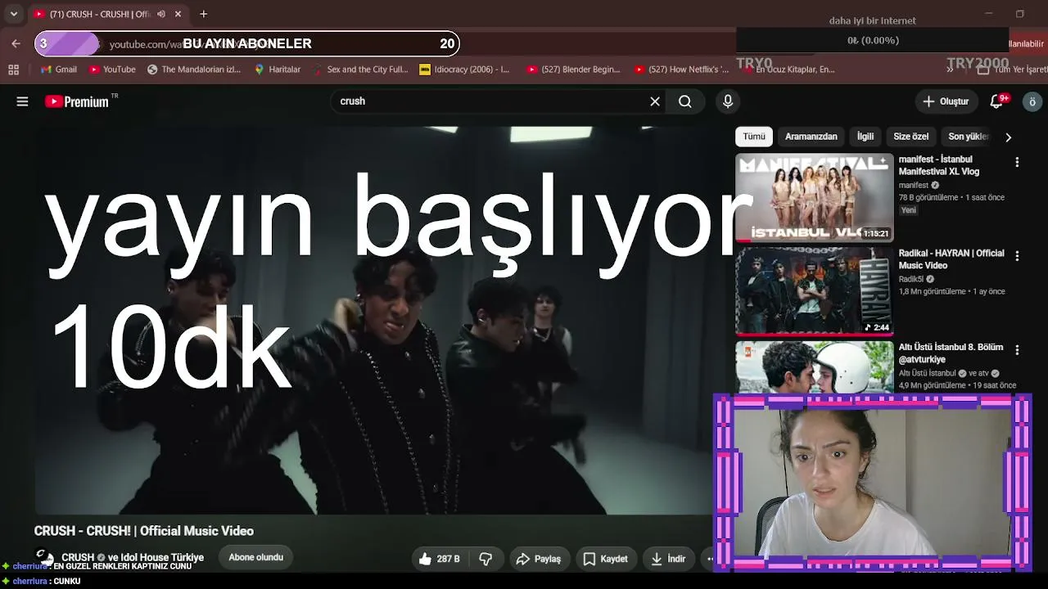Download the video with İndir

(668, 559)
